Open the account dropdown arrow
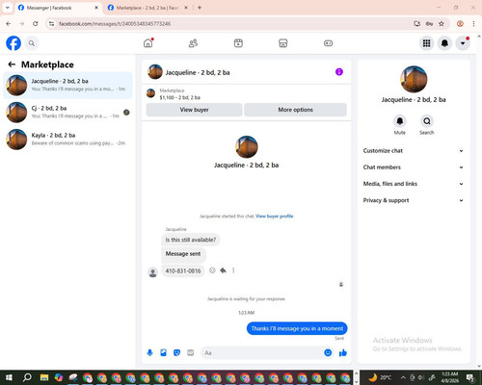Screen dimensions: 482x385 coord(463,43)
